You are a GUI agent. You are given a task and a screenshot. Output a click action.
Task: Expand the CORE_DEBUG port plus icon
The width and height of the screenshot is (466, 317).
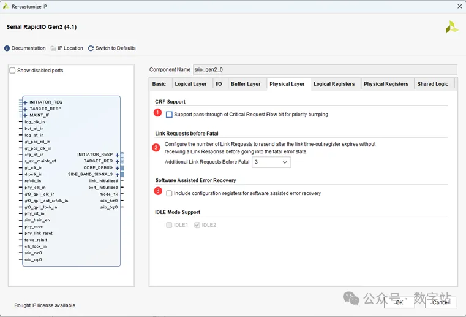(x=117, y=168)
